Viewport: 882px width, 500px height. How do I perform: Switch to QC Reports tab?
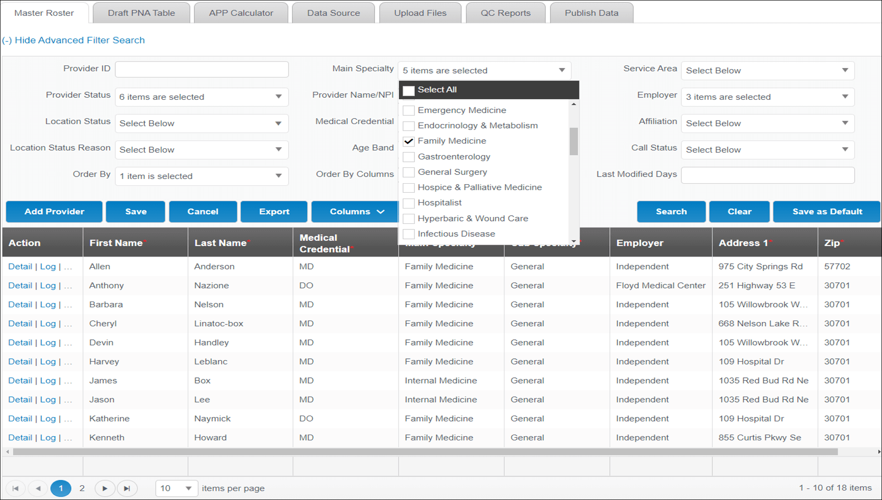point(506,13)
